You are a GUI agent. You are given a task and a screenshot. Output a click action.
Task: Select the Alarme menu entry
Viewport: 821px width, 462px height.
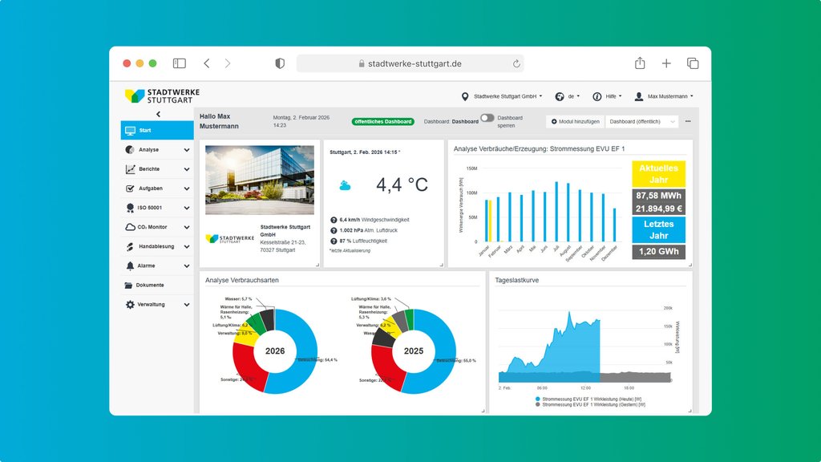point(157,266)
